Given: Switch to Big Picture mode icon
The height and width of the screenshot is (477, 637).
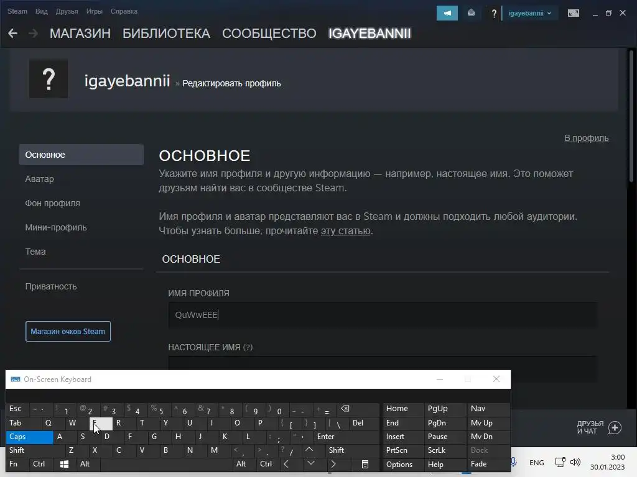Looking at the screenshot, I should coord(573,14).
